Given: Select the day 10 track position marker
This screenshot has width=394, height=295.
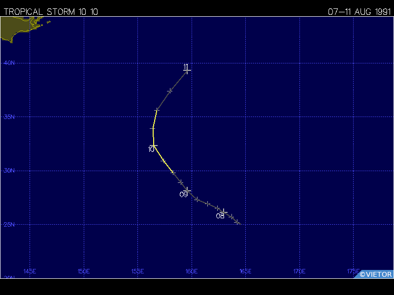Looking at the screenshot, I should [x=154, y=146].
